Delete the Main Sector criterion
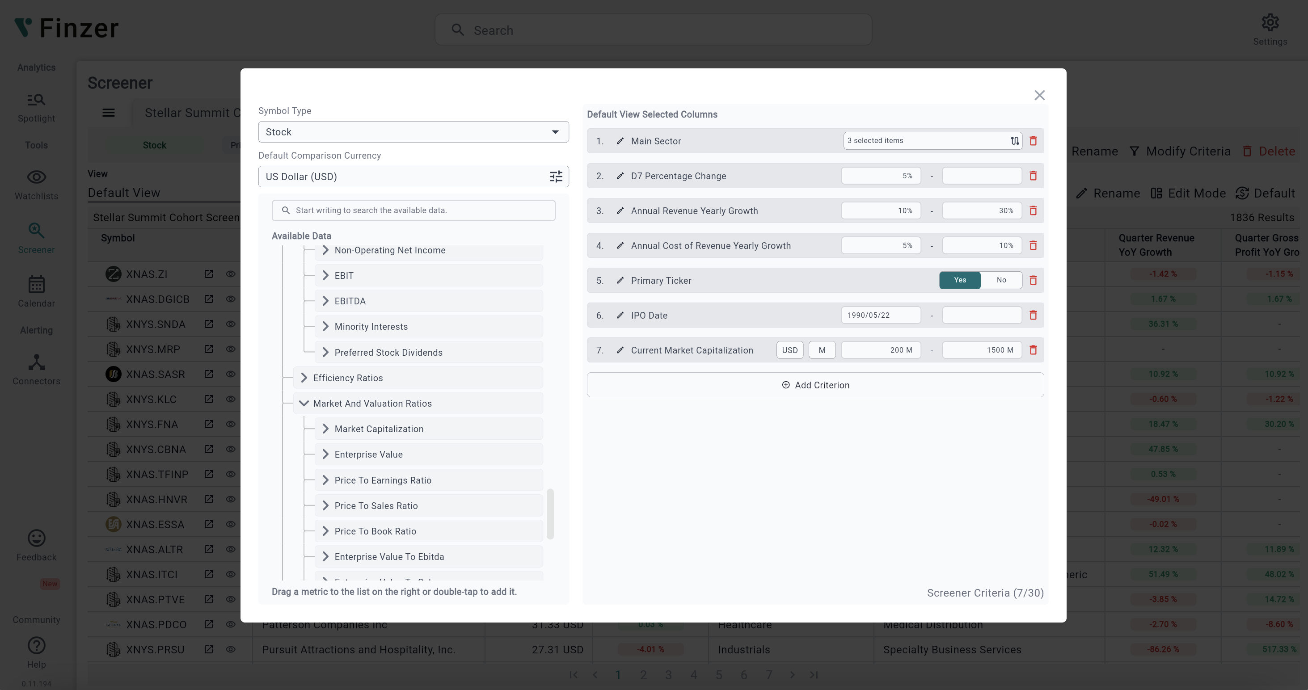The height and width of the screenshot is (690, 1308). click(x=1033, y=141)
